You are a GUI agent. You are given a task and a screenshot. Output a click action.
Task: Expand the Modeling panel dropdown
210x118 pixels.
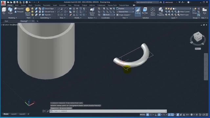pos(13,18)
